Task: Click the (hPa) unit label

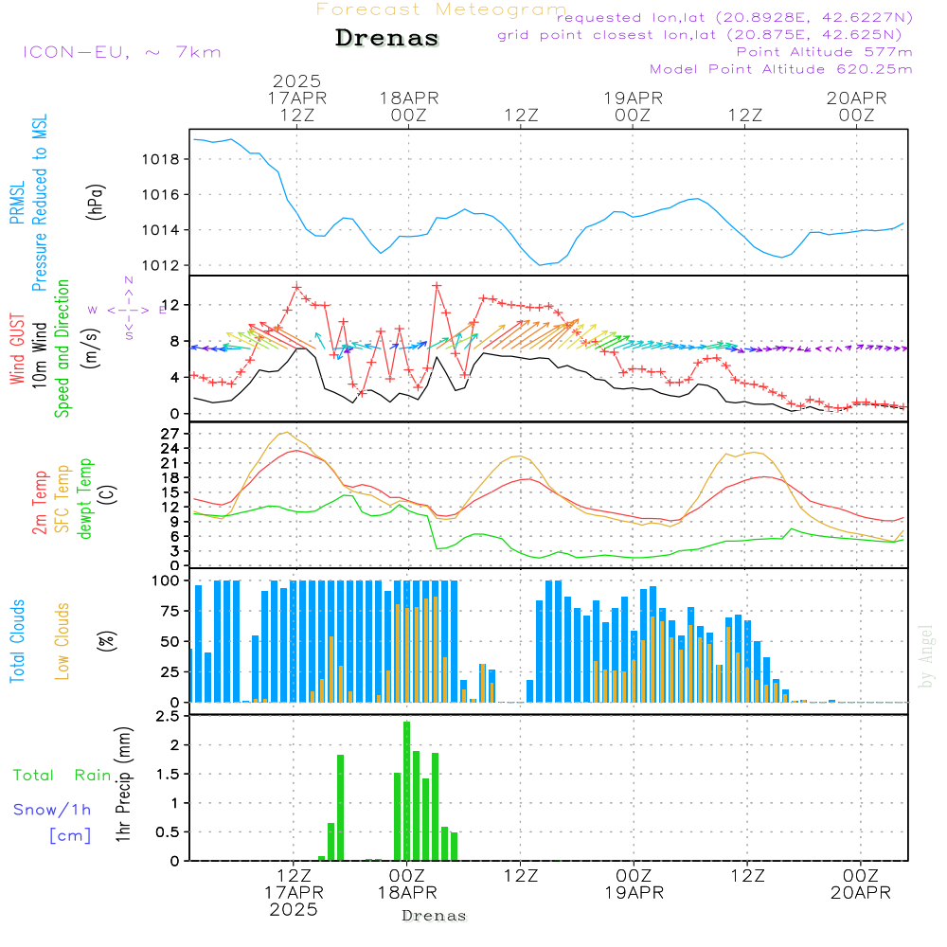Action: 96,203
